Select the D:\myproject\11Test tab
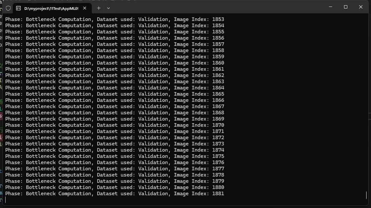 (51, 8)
